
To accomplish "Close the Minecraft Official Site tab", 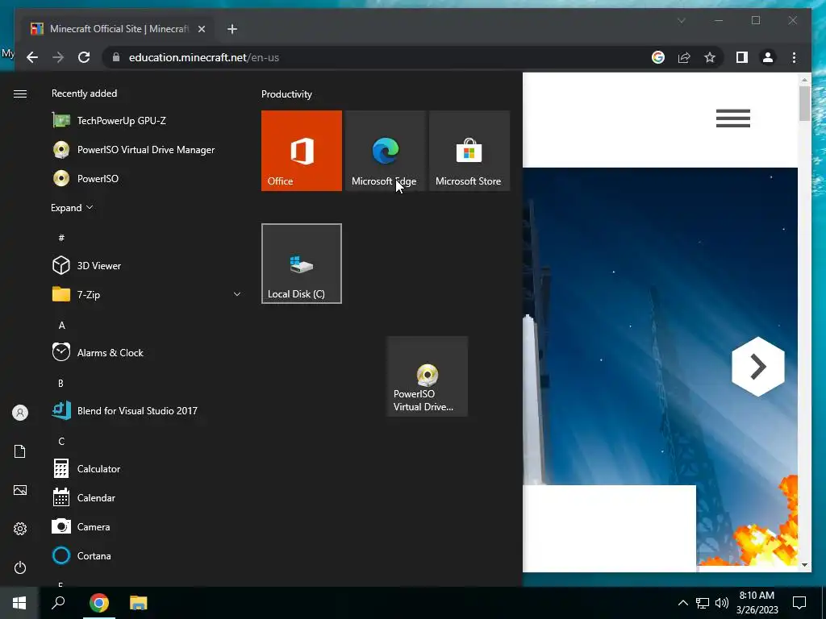I will 201,29.
